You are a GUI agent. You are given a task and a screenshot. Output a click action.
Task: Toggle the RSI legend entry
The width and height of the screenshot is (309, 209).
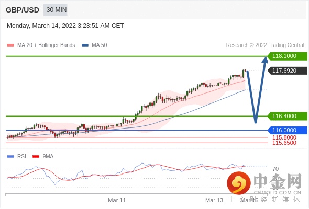pyautogui.click(x=17, y=157)
